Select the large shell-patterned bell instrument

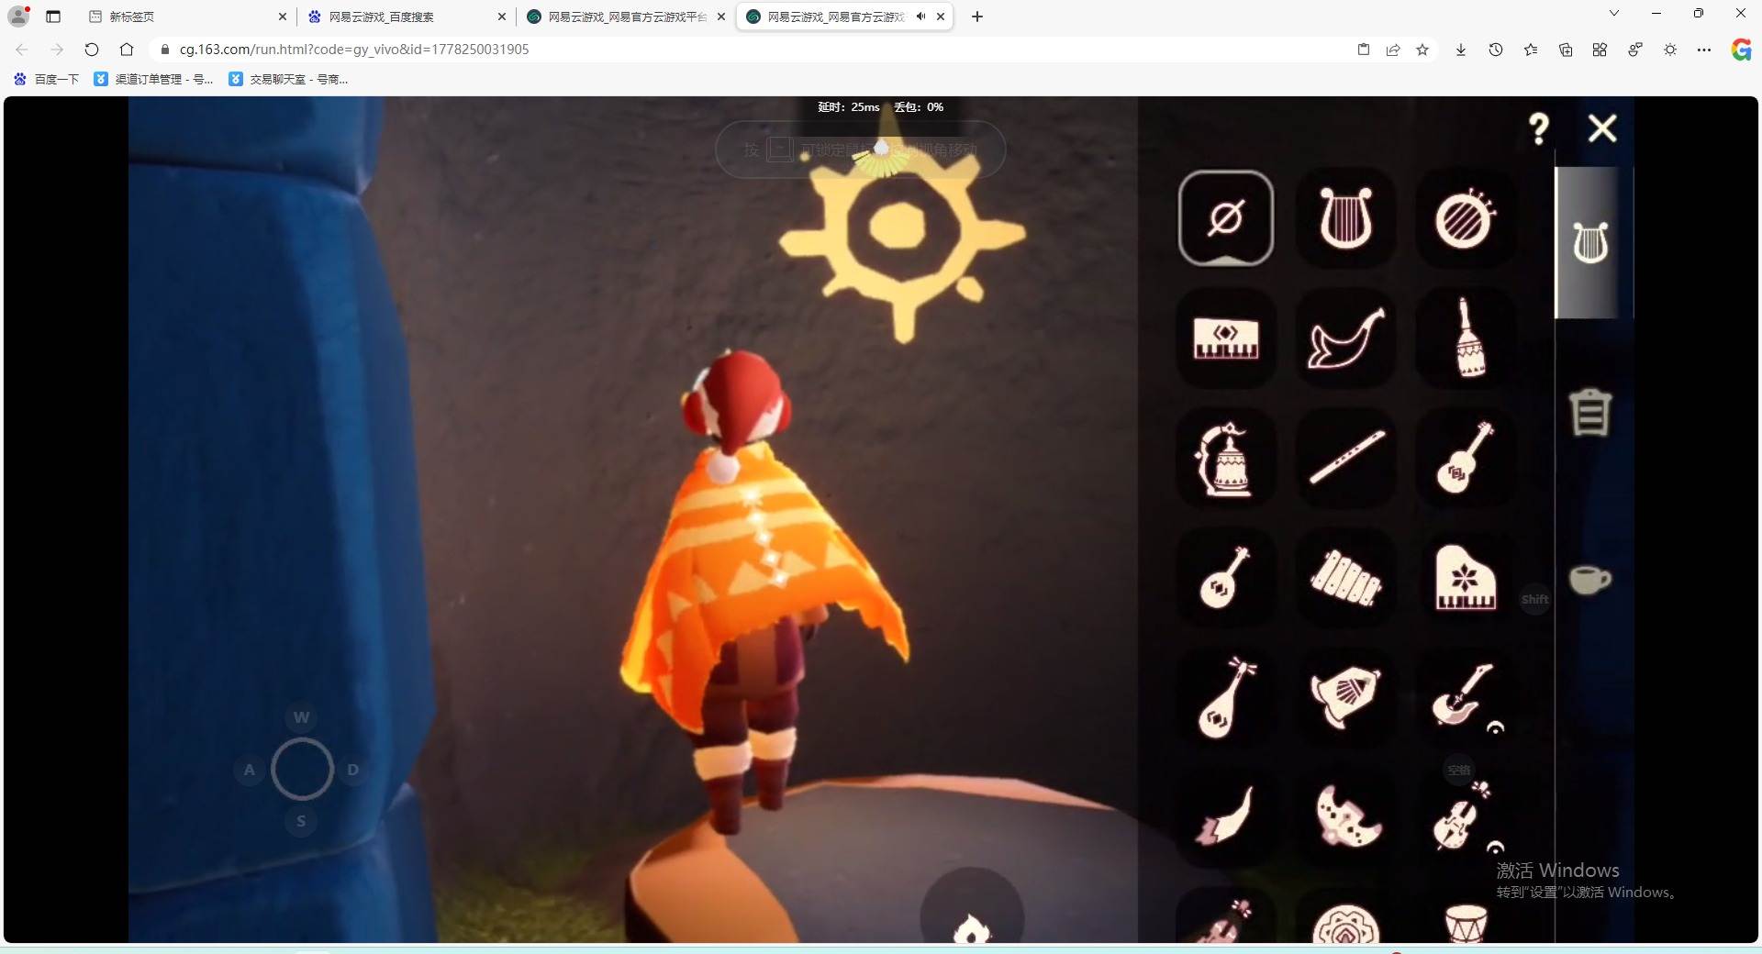coord(1345,697)
